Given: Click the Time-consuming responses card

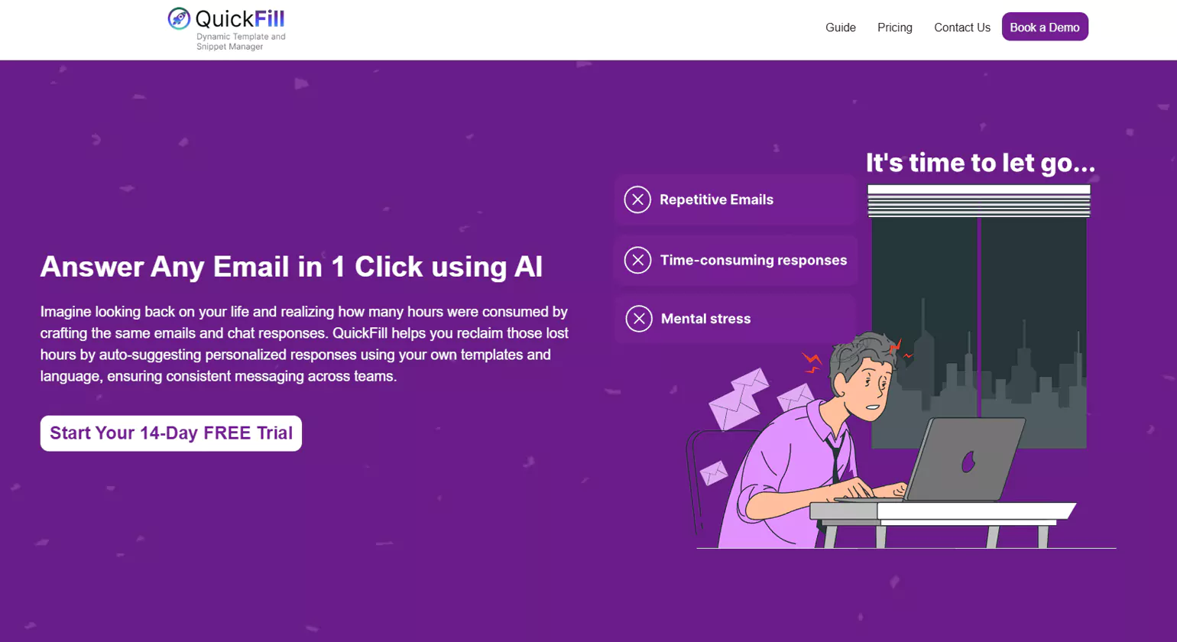Looking at the screenshot, I should click(x=735, y=260).
